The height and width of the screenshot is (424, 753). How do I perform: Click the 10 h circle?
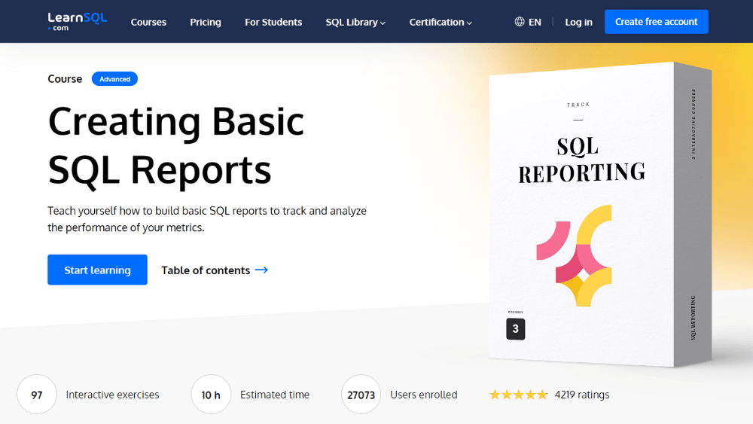[211, 395]
